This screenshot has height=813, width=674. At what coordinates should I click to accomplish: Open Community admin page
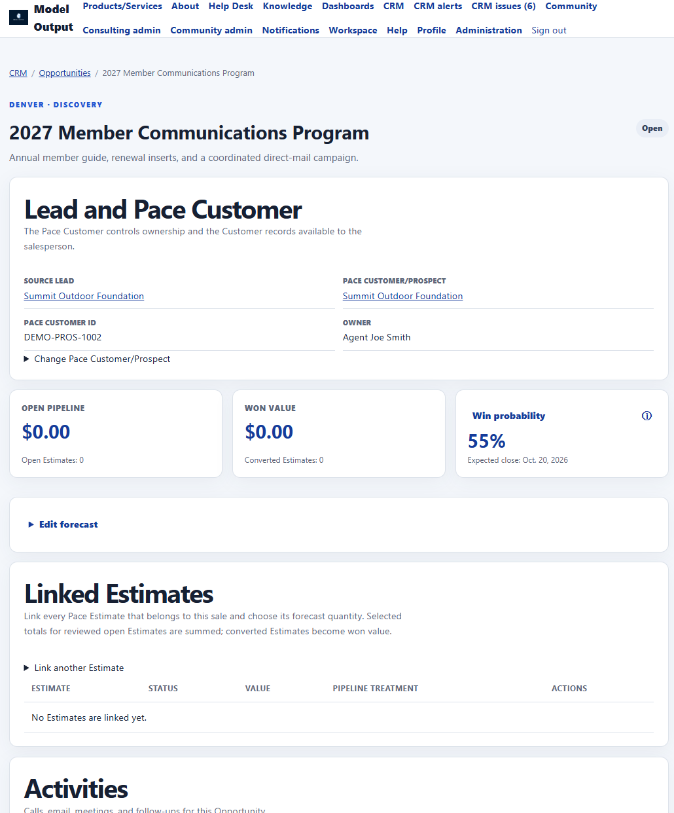[211, 30]
